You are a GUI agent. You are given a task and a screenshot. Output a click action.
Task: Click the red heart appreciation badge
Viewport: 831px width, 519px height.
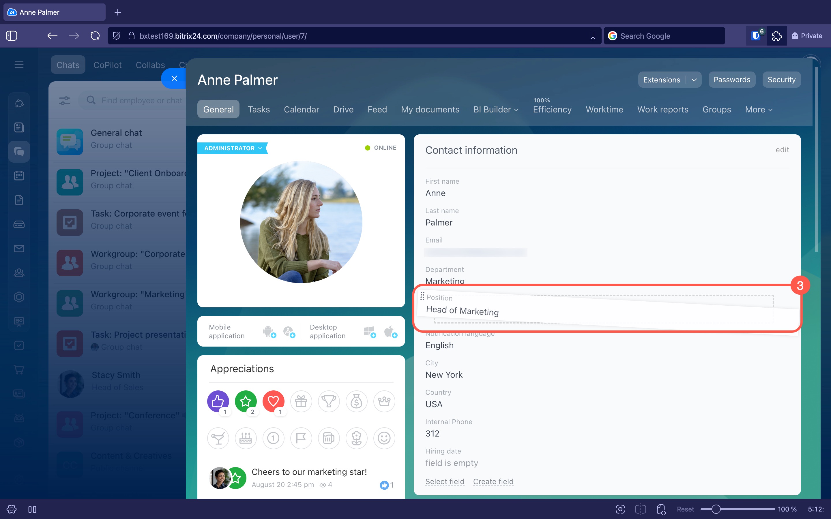(x=273, y=401)
